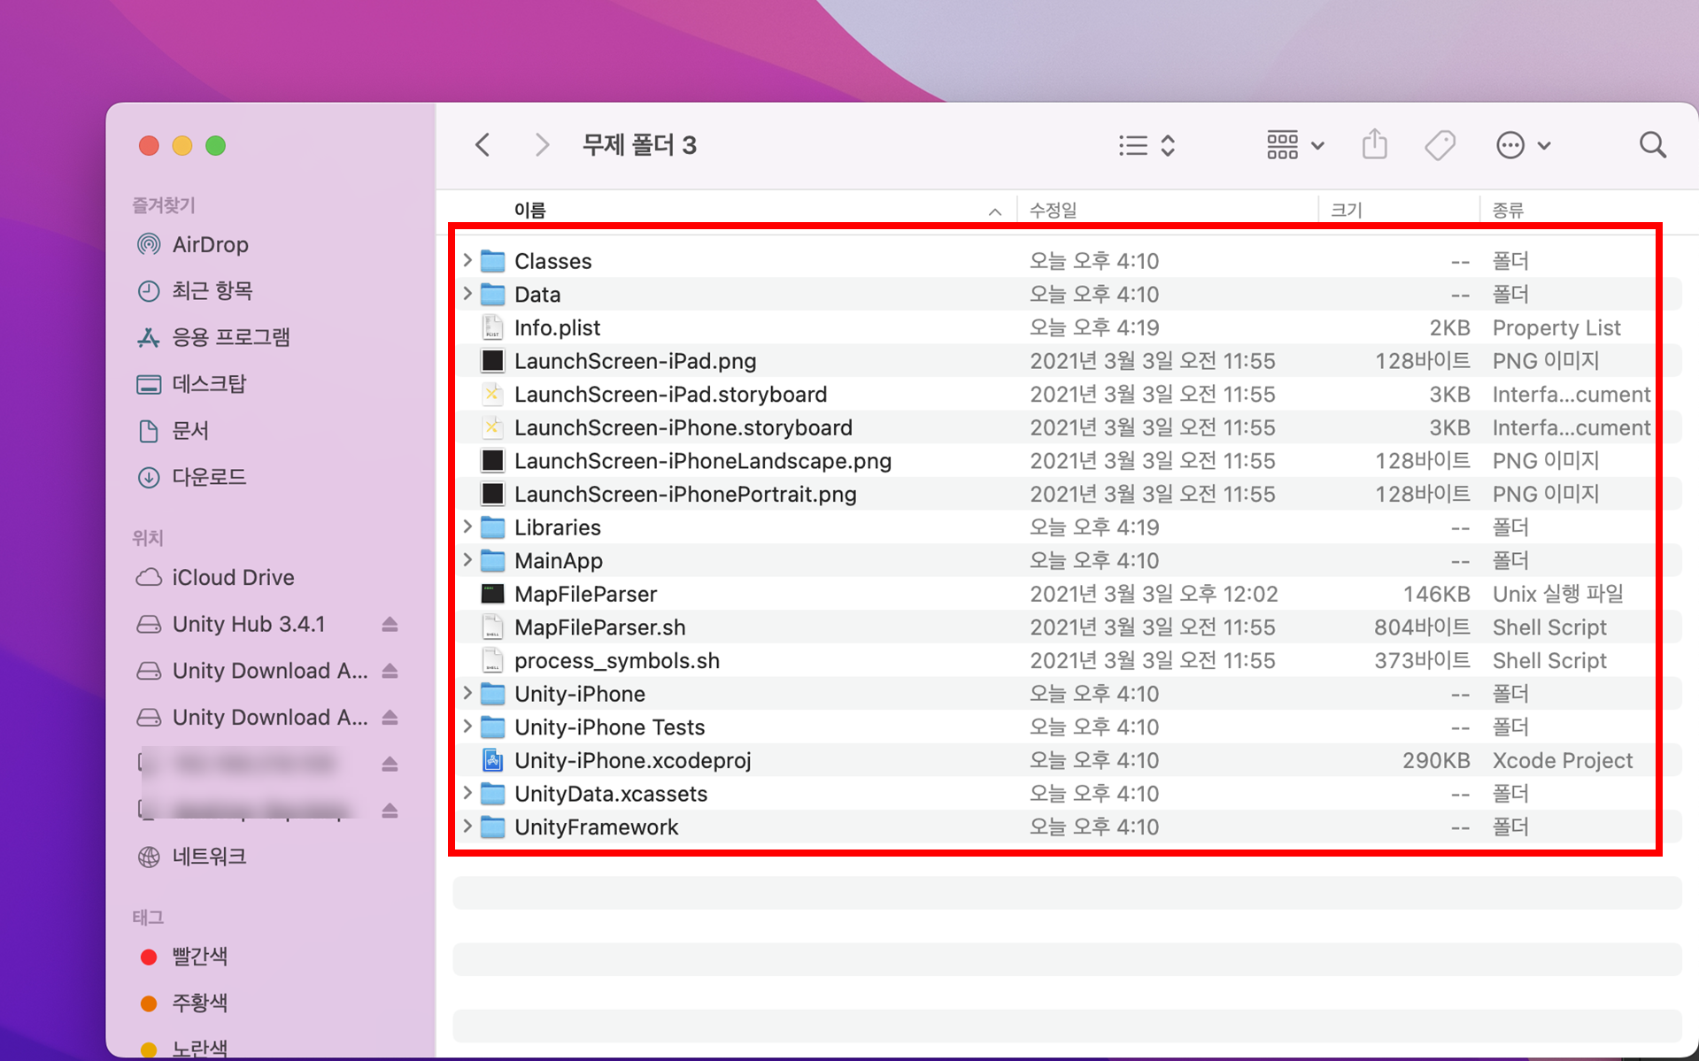1699x1061 pixels.
Task: Expand the Libraries folder
Action: point(467,527)
